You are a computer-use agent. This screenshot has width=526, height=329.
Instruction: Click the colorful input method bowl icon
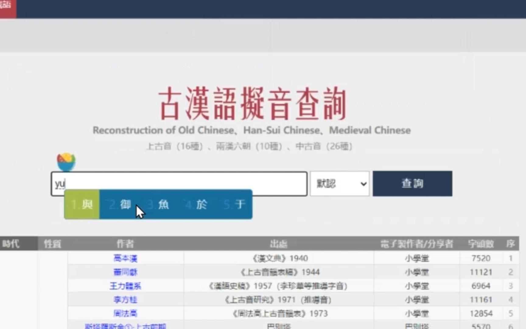click(66, 162)
